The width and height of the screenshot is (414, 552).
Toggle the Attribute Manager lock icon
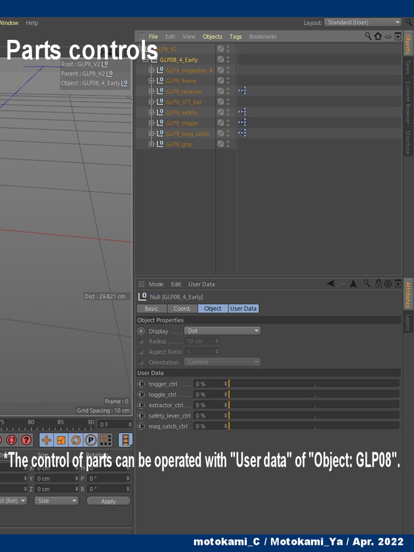(378, 284)
